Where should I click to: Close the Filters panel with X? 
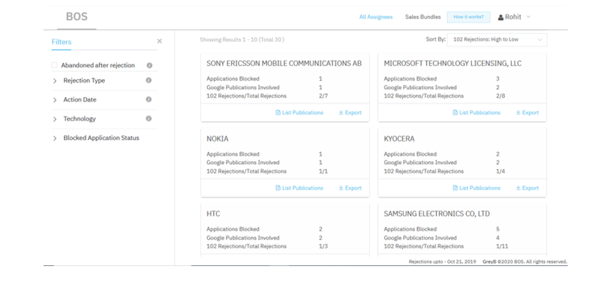[159, 41]
